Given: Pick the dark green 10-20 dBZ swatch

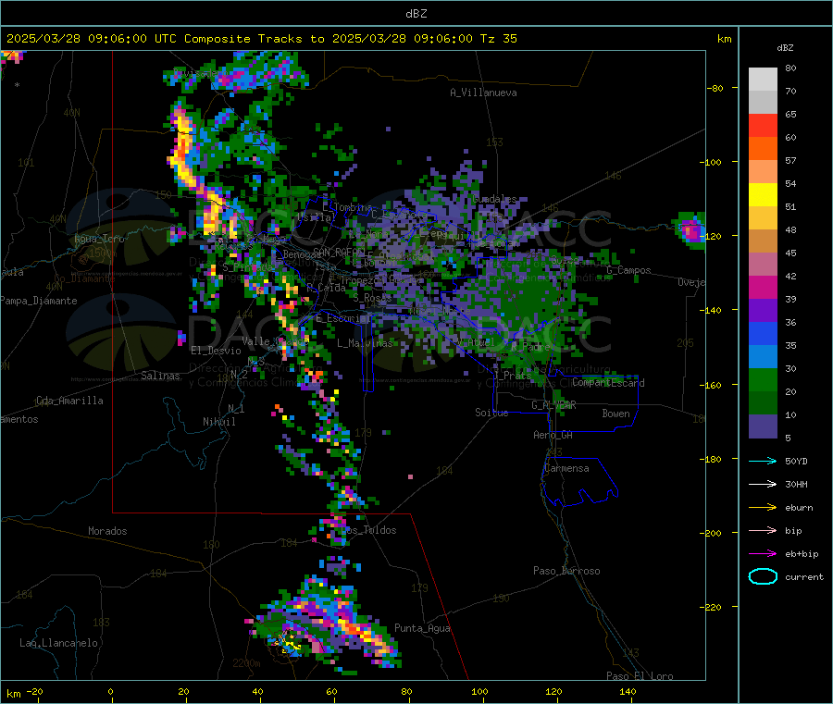Looking at the screenshot, I should pyautogui.click(x=763, y=403).
